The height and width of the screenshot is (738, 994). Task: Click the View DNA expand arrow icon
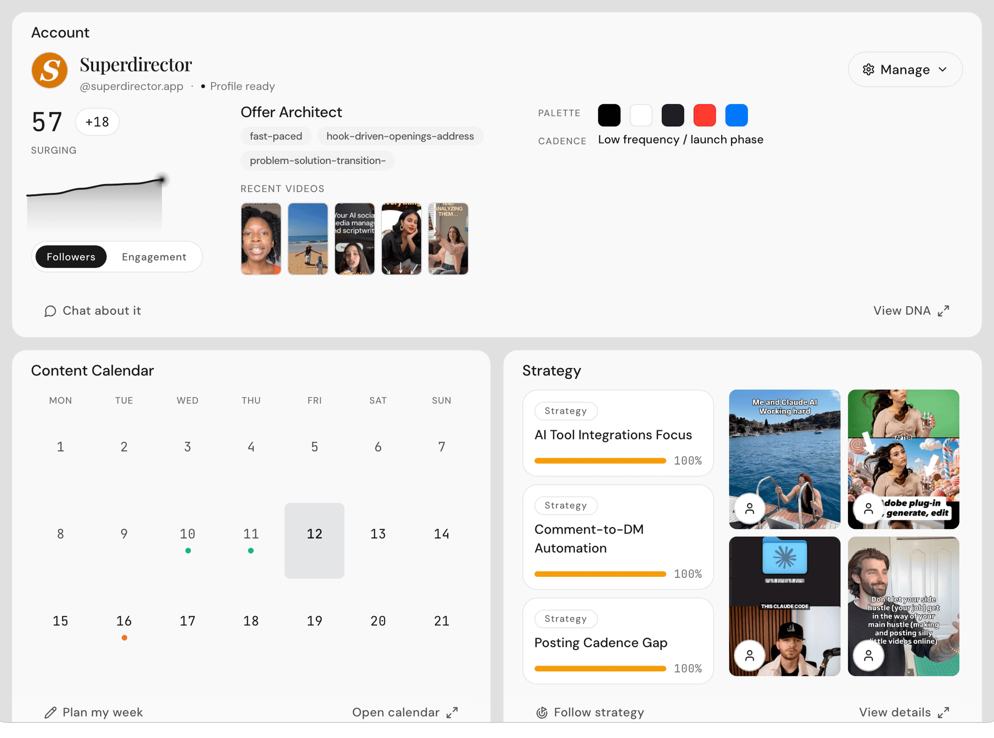[944, 311]
